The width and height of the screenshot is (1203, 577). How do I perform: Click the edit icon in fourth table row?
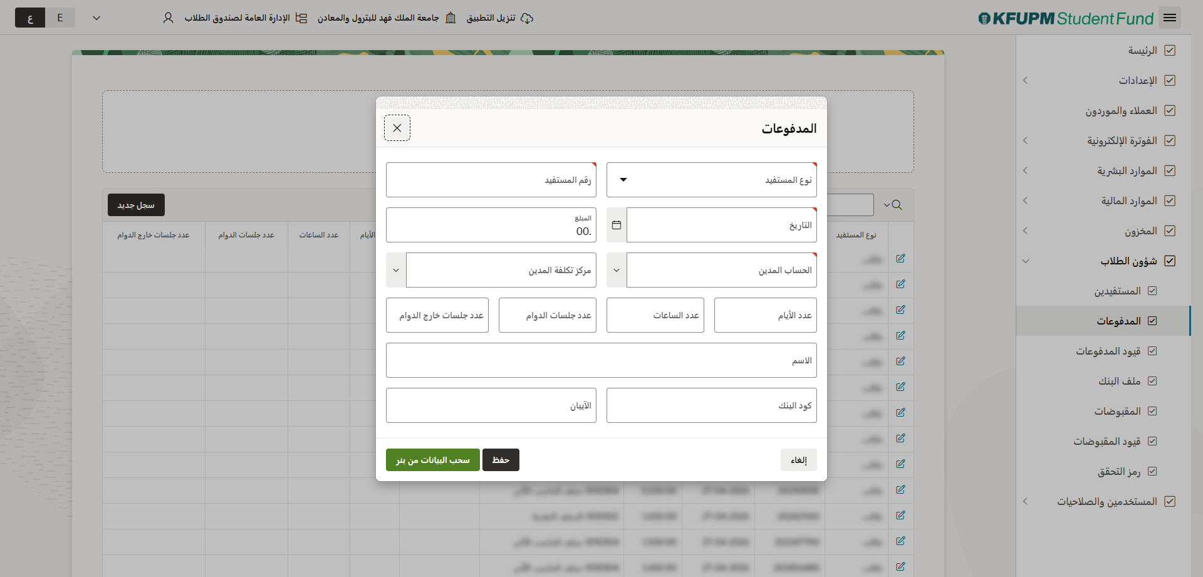(x=900, y=335)
